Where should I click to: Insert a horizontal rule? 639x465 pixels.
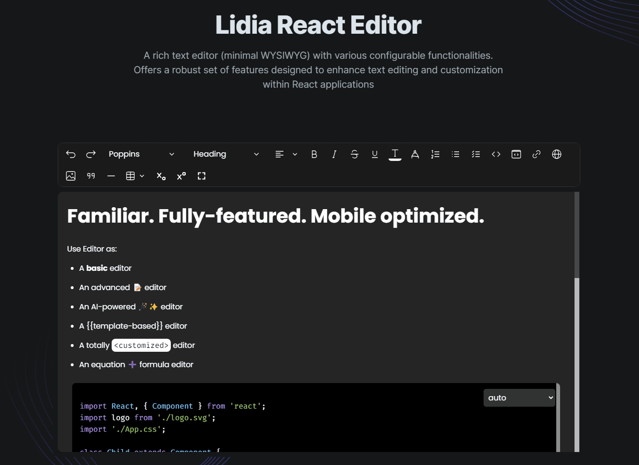tap(111, 175)
